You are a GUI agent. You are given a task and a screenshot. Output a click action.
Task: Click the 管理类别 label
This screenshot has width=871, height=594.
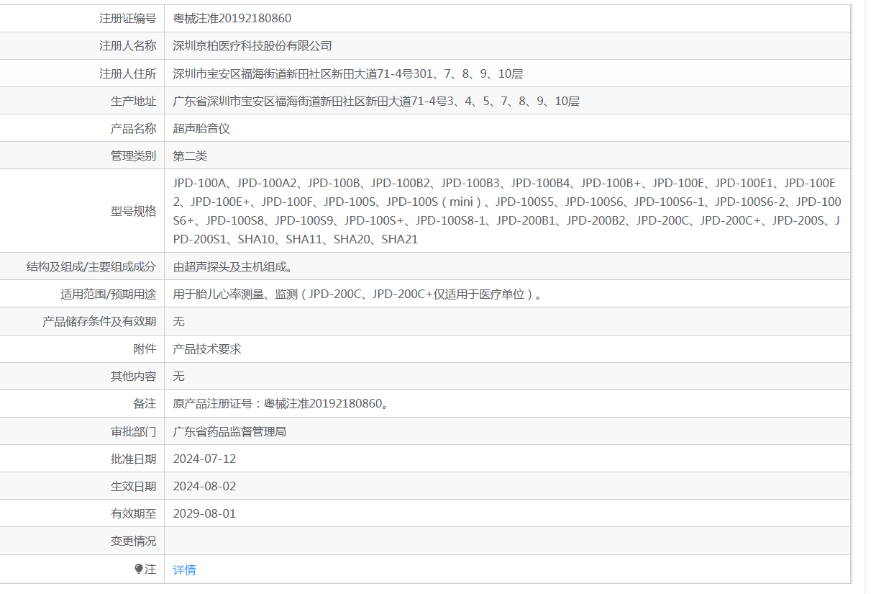click(133, 156)
